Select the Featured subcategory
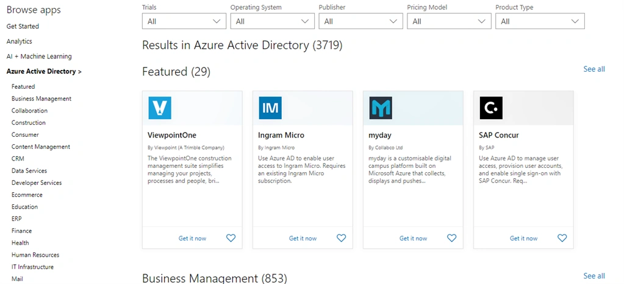The height and width of the screenshot is (284, 624). coord(23,86)
